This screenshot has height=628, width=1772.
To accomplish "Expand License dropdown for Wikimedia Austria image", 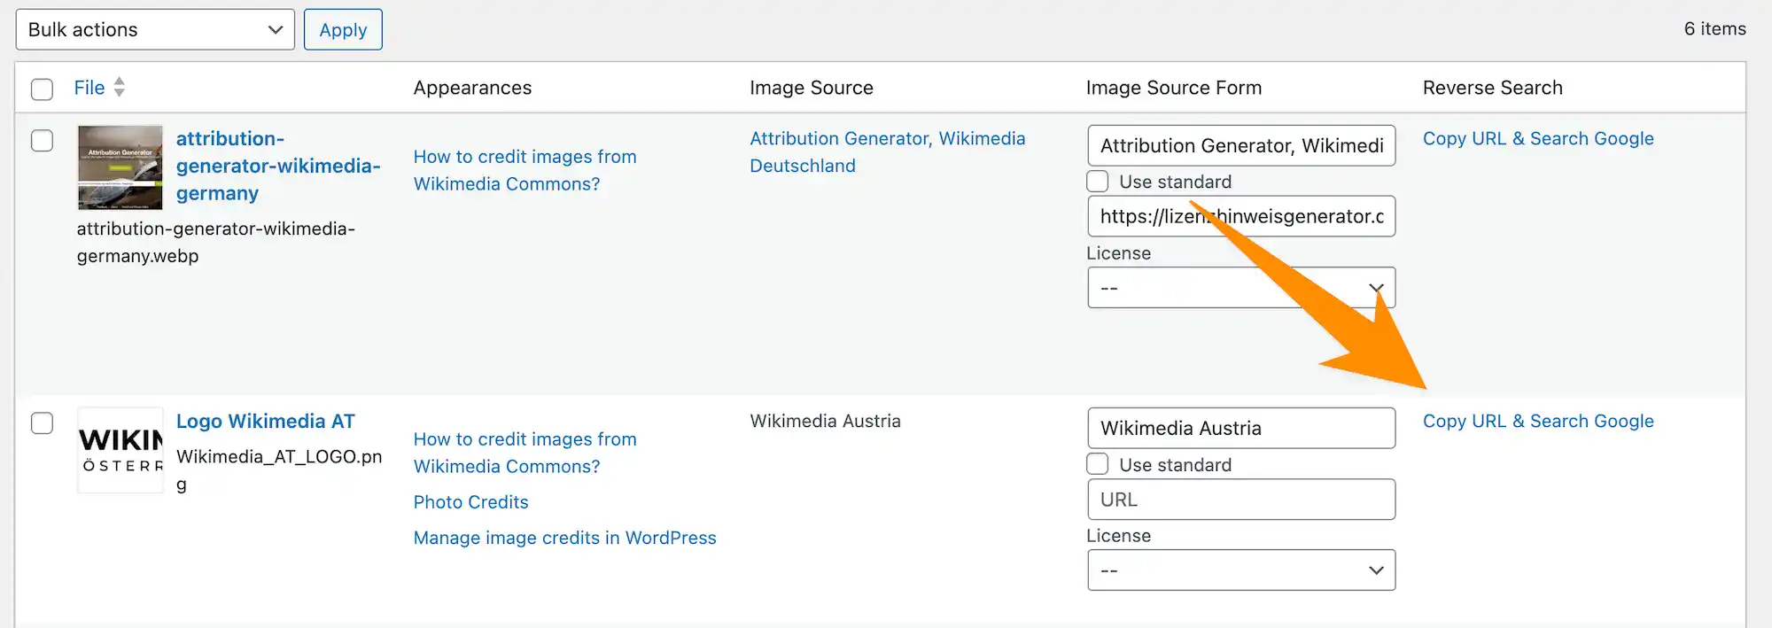I will coord(1240,570).
